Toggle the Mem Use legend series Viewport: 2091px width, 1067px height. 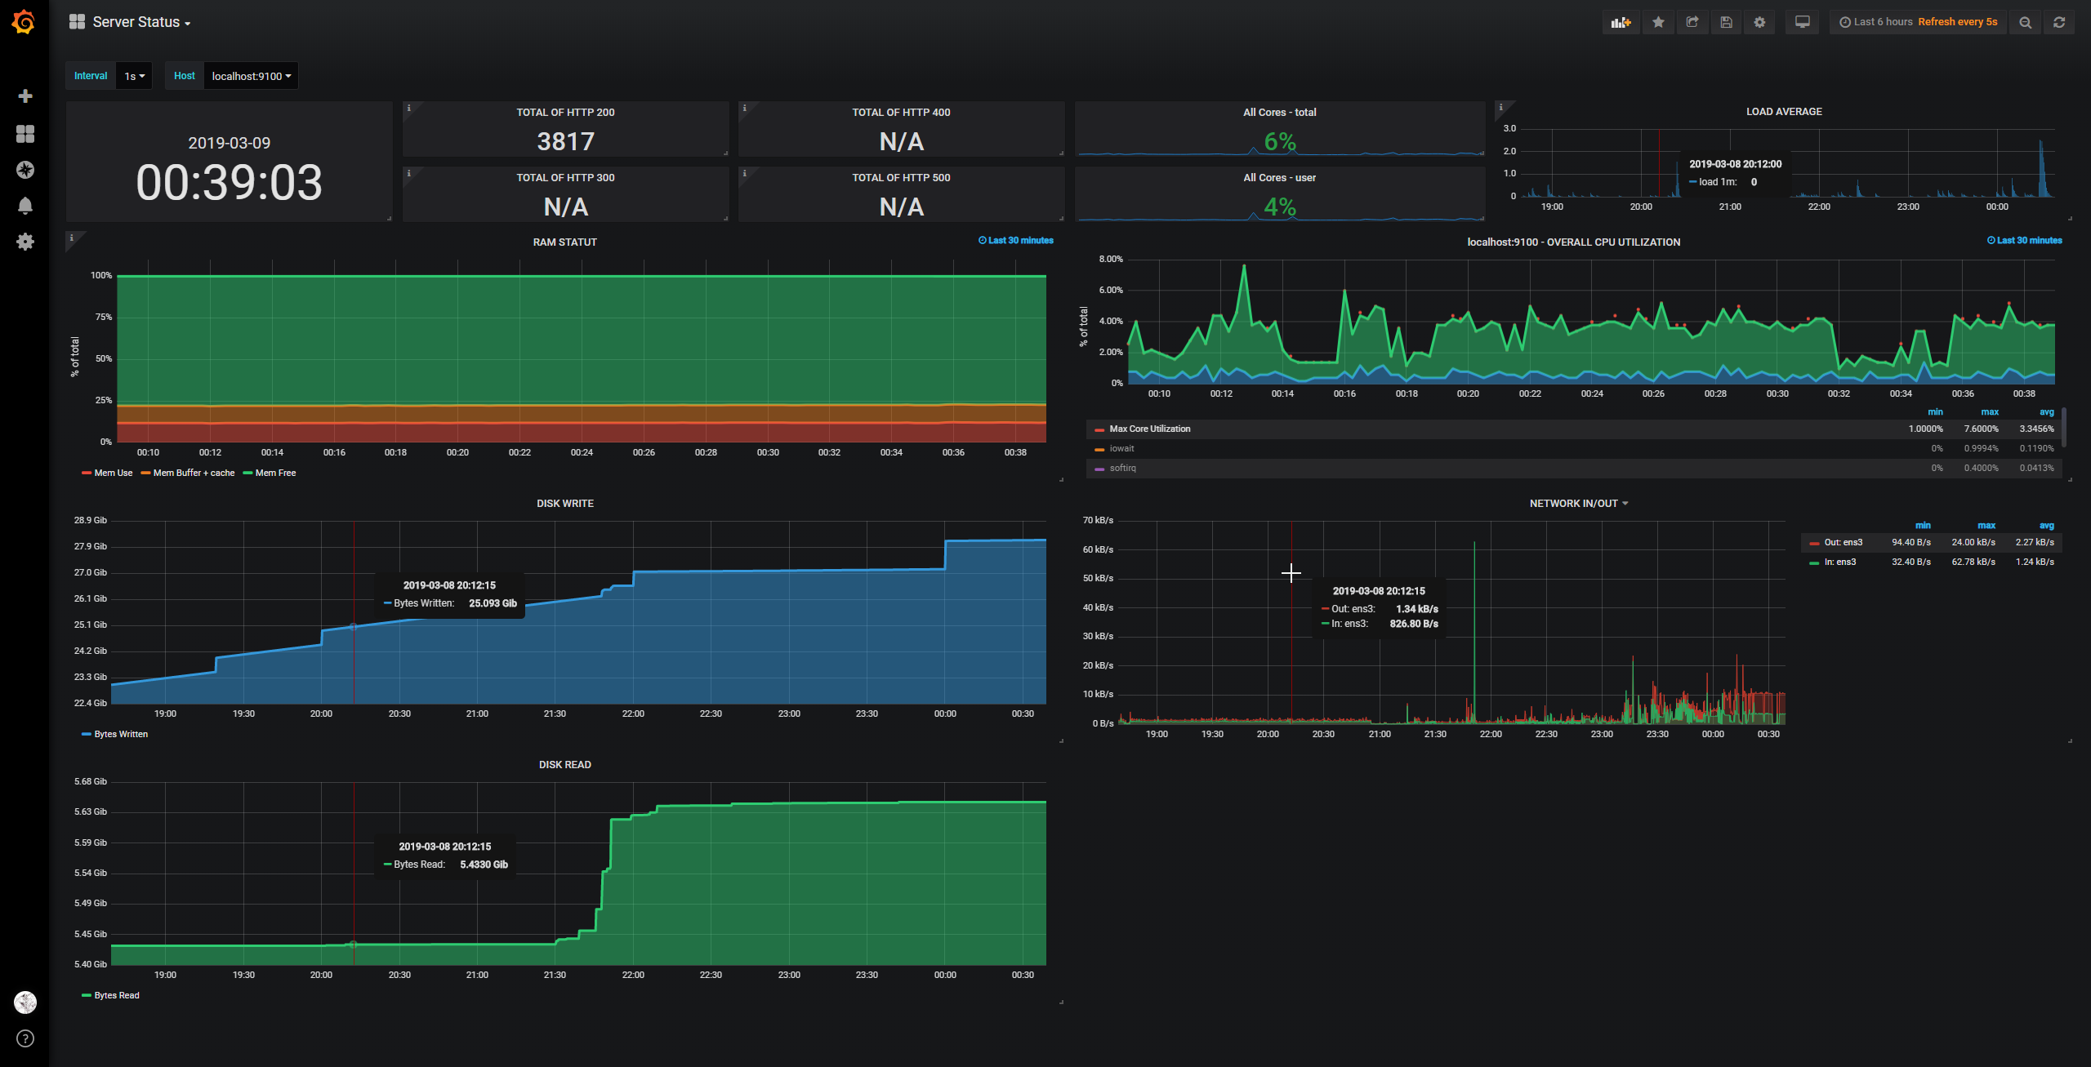pos(113,473)
